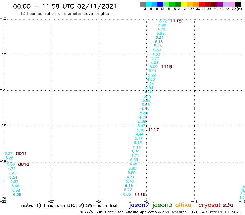Select the wave height value '6.54'

pyautogui.click(x=13, y=177)
